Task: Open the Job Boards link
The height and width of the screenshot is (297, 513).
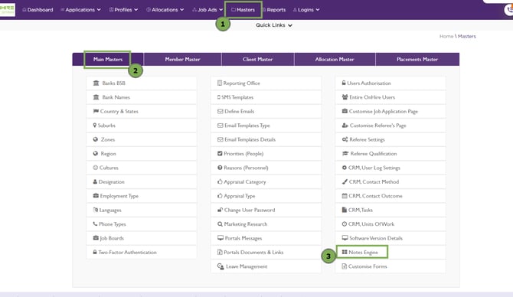Action: [142, 238]
